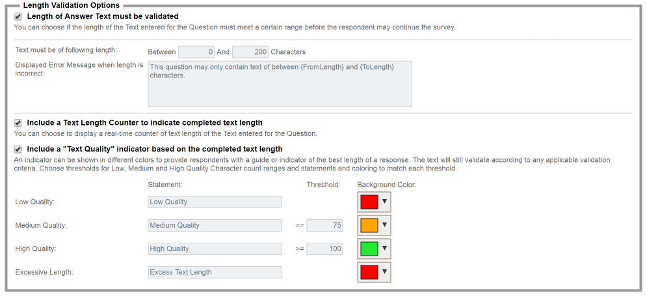Viewport: 647px width, 296px height.
Task: Edit the Medium Quality threshold value 75
Action: click(324, 225)
